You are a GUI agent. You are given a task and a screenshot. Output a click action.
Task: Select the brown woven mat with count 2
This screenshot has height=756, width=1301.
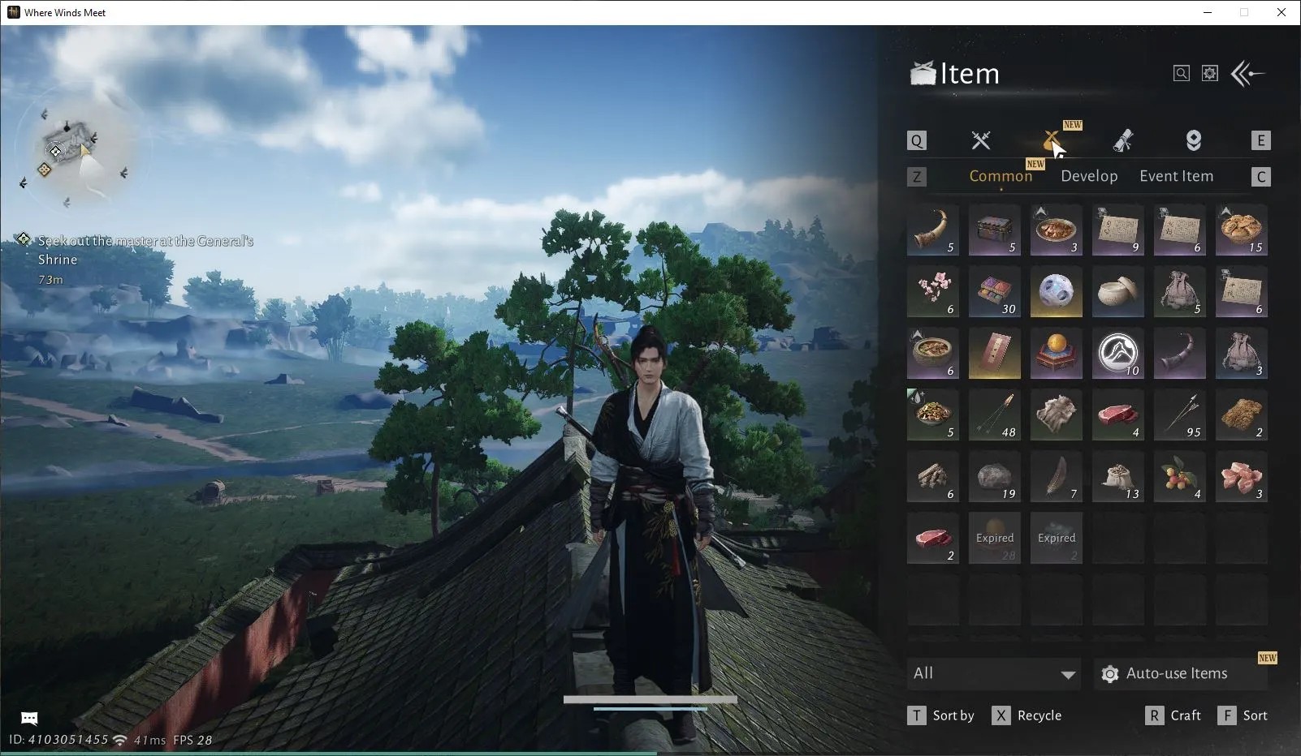pyautogui.click(x=1242, y=415)
